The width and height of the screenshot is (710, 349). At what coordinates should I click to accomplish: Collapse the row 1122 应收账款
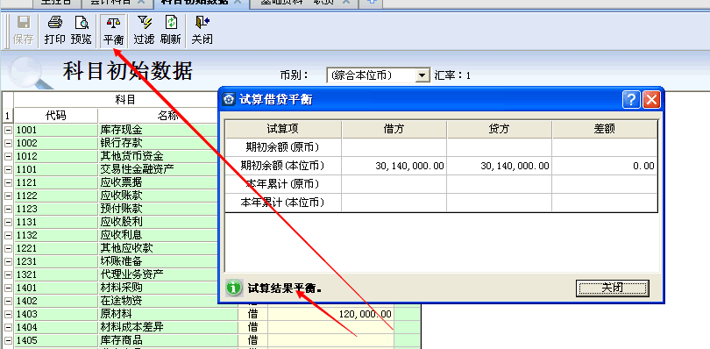(x=8, y=196)
